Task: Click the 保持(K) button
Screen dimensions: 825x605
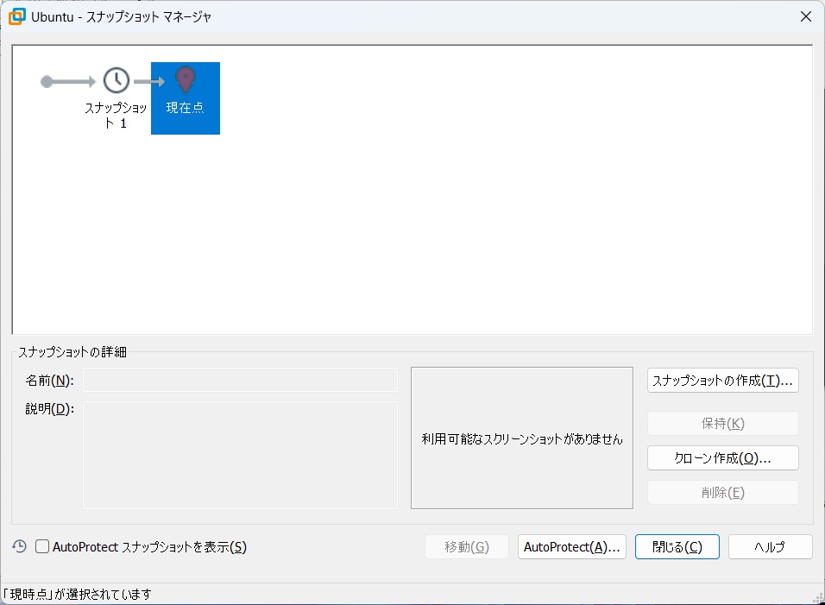Action: [723, 424]
